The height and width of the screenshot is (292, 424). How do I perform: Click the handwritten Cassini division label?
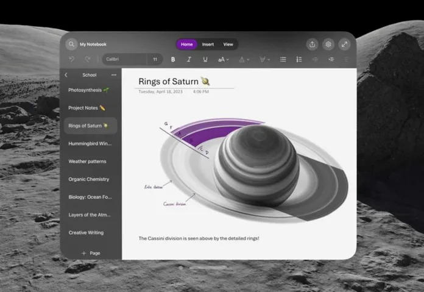pyautogui.click(x=175, y=204)
